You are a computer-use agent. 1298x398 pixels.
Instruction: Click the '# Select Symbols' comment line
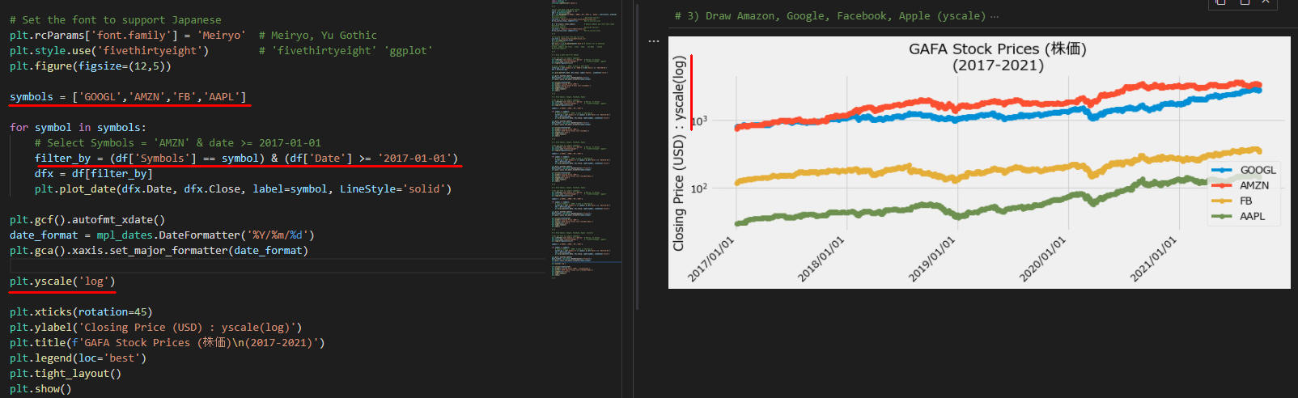pos(178,142)
